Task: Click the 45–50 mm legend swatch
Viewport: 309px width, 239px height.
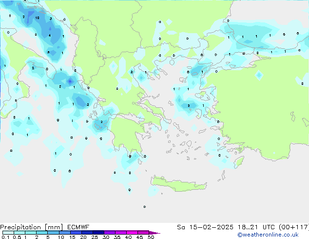Action: tap(143, 233)
